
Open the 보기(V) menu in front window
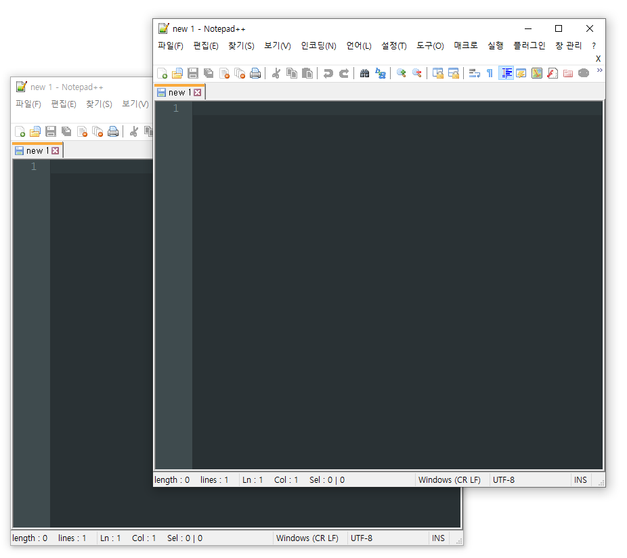click(x=277, y=45)
